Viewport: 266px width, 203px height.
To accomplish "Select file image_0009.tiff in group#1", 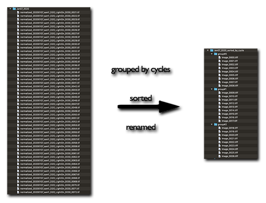I will click(230, 93).
